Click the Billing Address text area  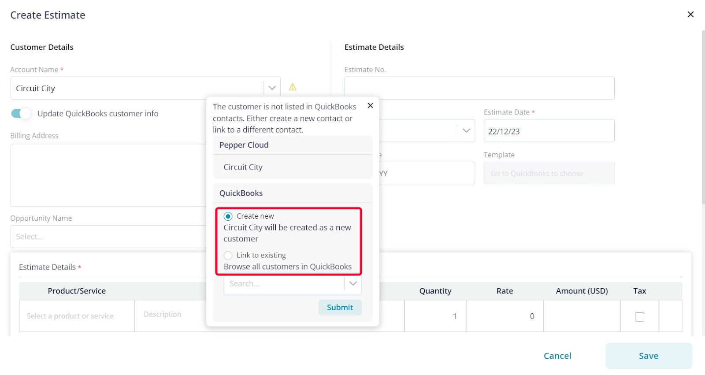(x=108, y=175)
